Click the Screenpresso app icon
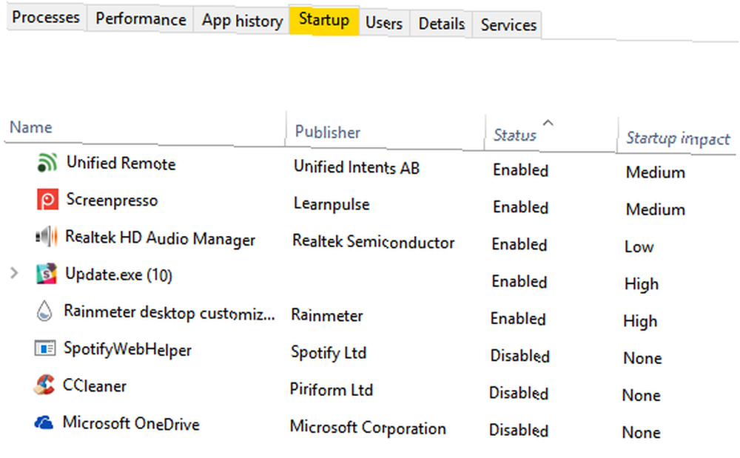Image resolution: width=740 pixels, height=458 pixels. [47, 200]
